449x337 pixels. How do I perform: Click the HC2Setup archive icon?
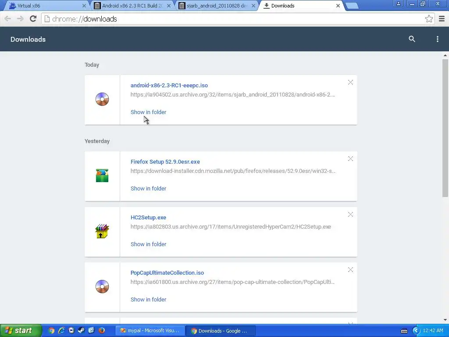tap(102, 231)
